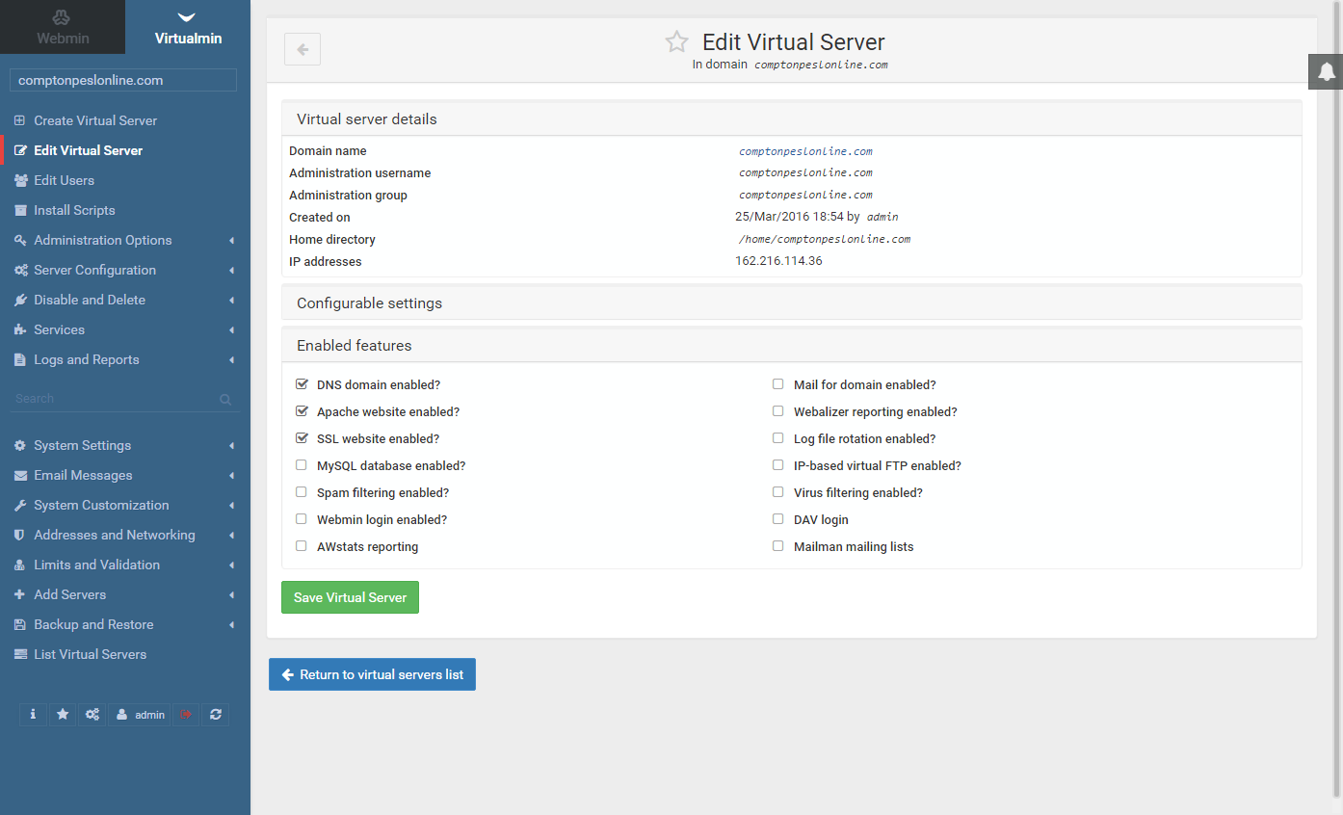Click the red logout icon in bottom toolbar

[186, 714]
